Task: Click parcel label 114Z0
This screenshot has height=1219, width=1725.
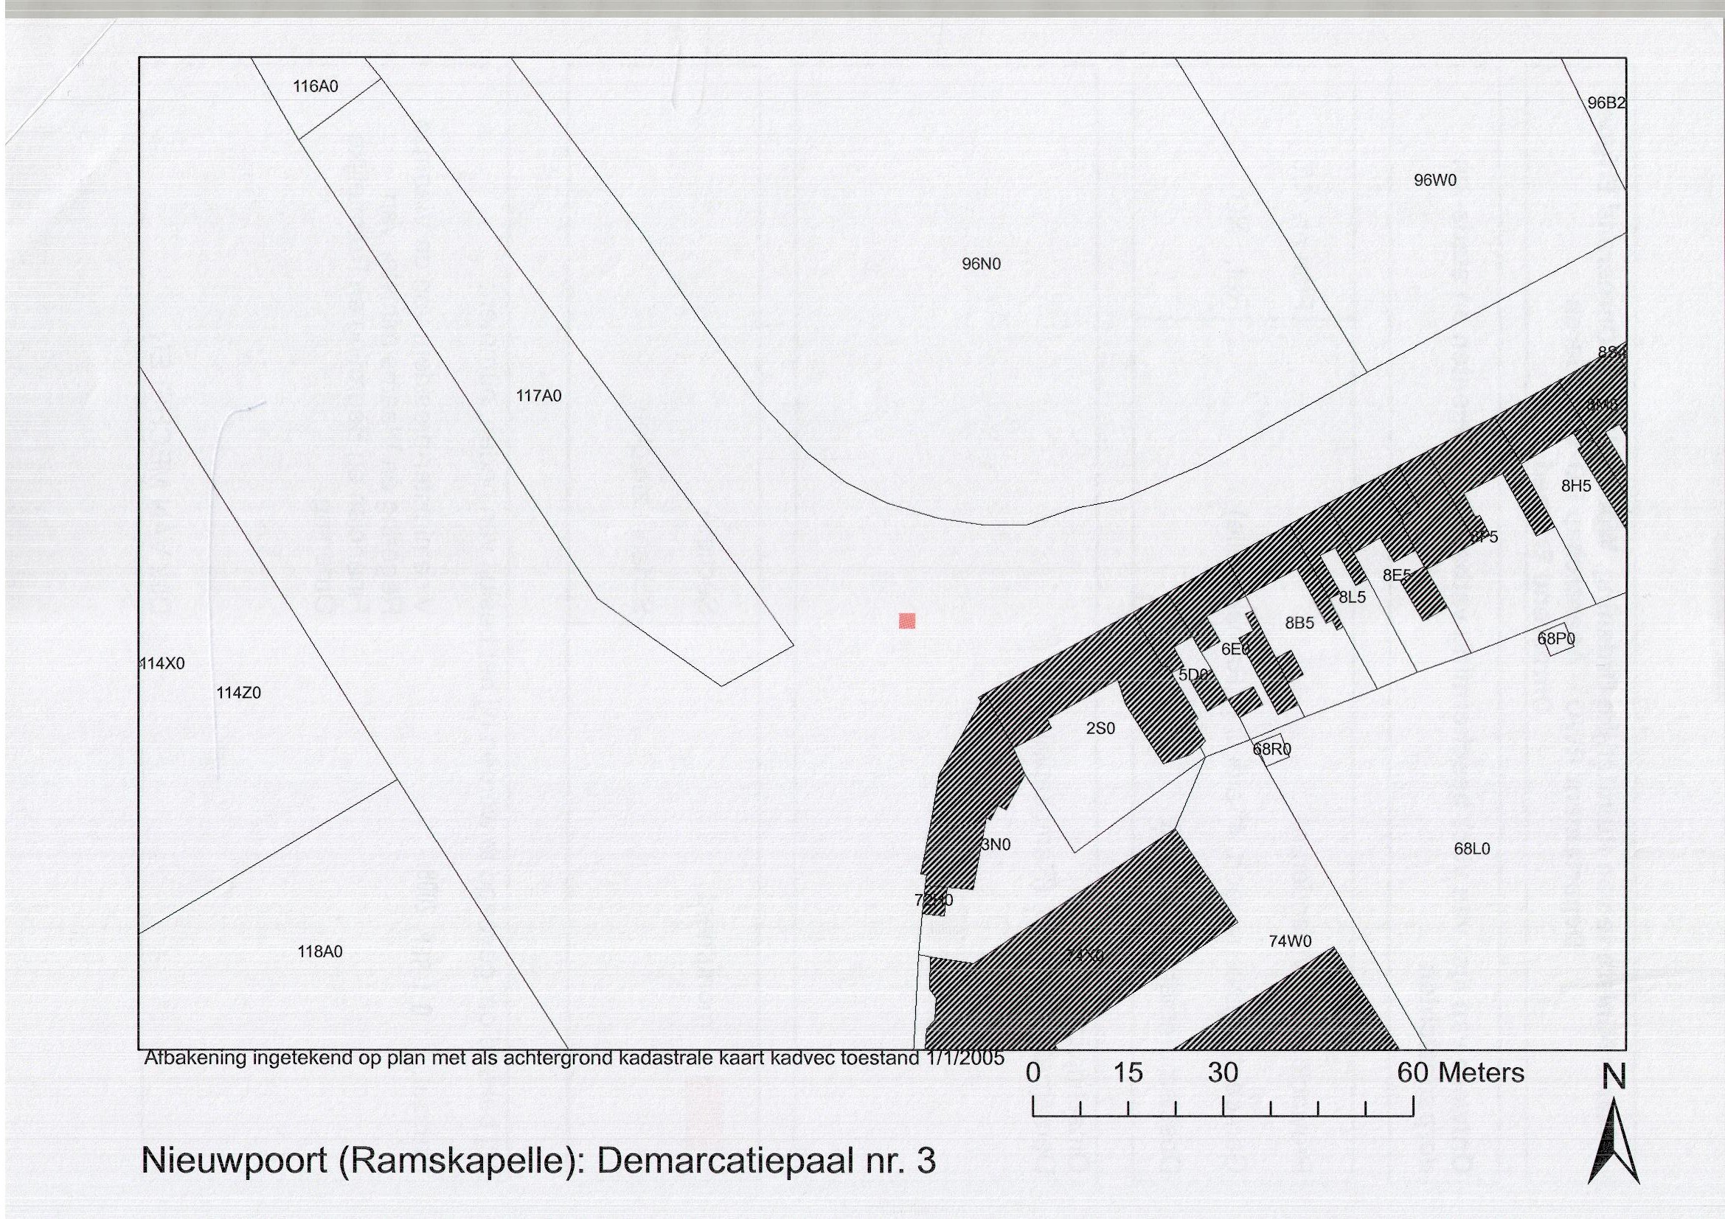Action: pyautogui.click(x=239, y=693)
